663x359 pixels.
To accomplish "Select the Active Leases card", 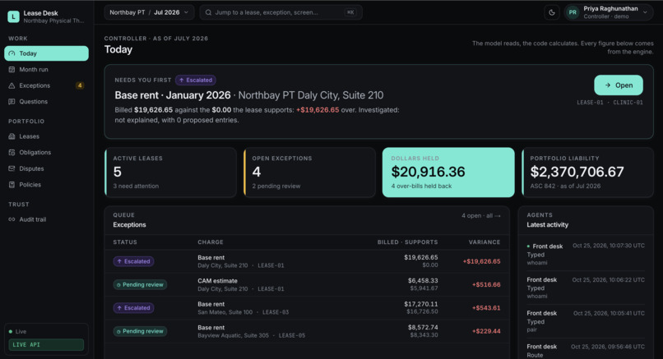I will pos(170,173).
